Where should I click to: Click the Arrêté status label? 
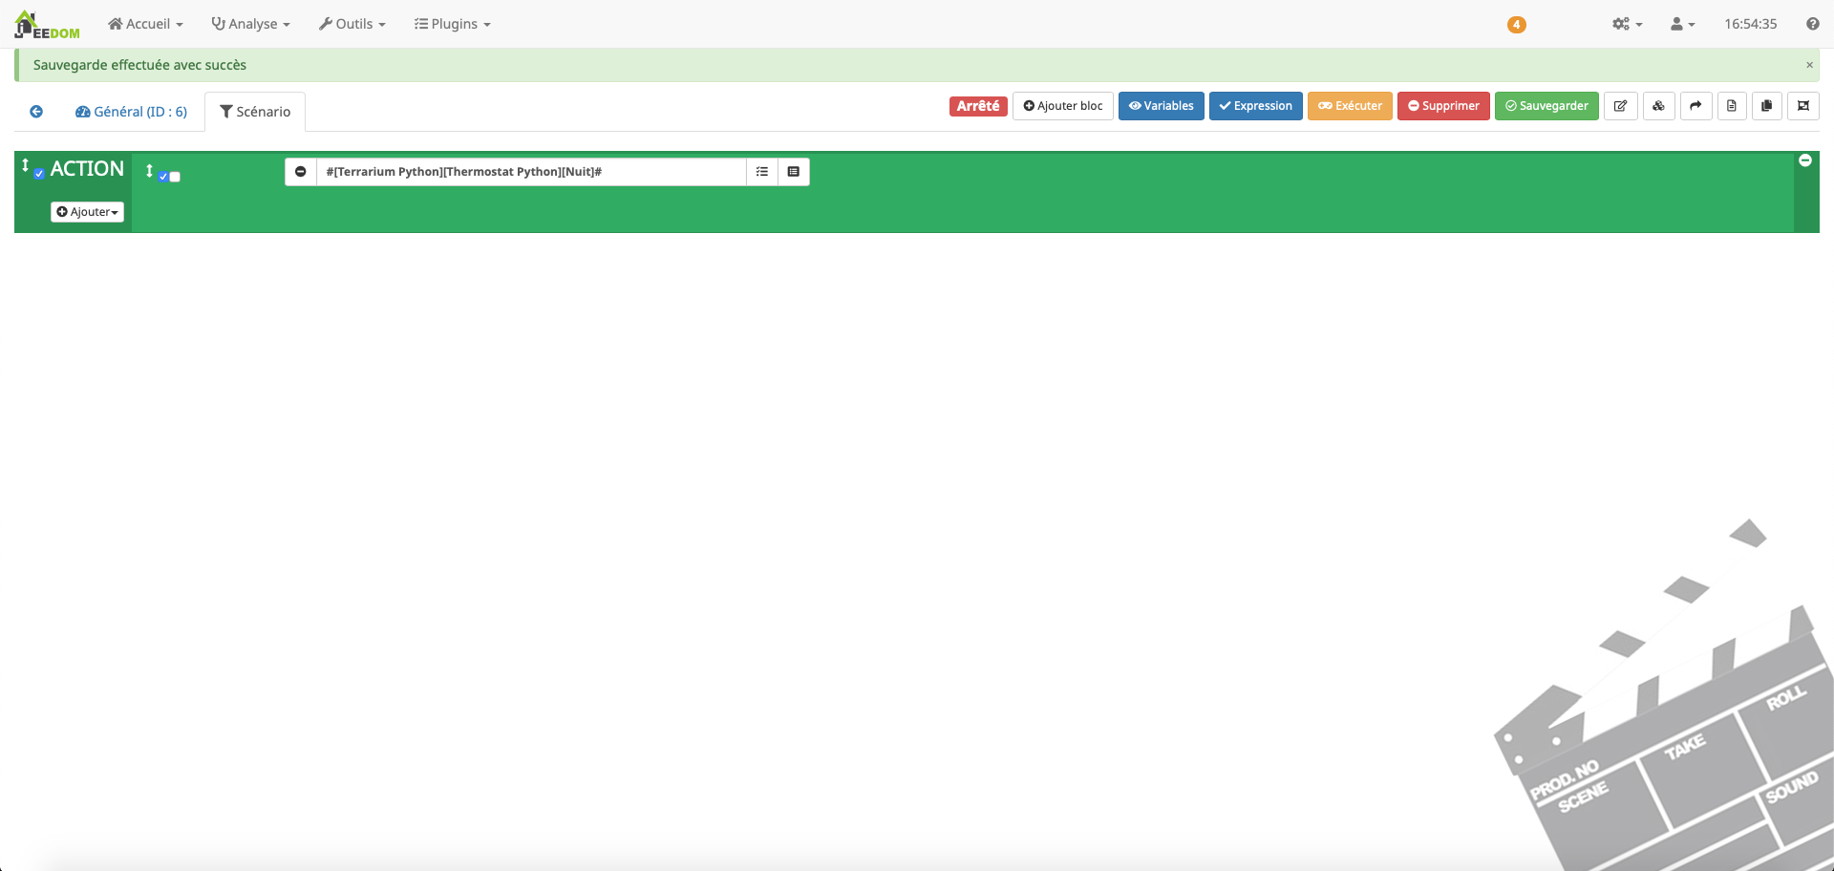coord(978,106)
